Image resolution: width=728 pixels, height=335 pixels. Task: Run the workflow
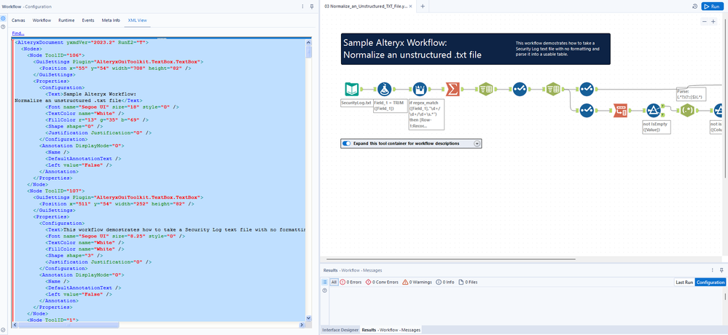[x=712, y=7]
